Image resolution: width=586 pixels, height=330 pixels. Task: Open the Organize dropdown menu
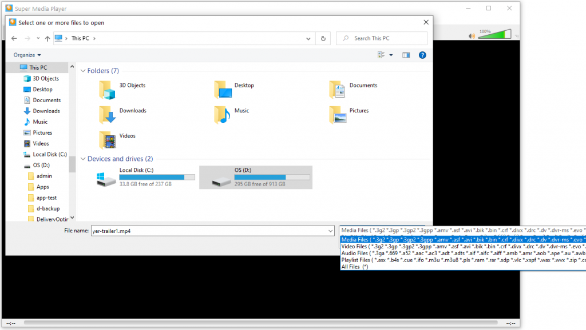27,55
